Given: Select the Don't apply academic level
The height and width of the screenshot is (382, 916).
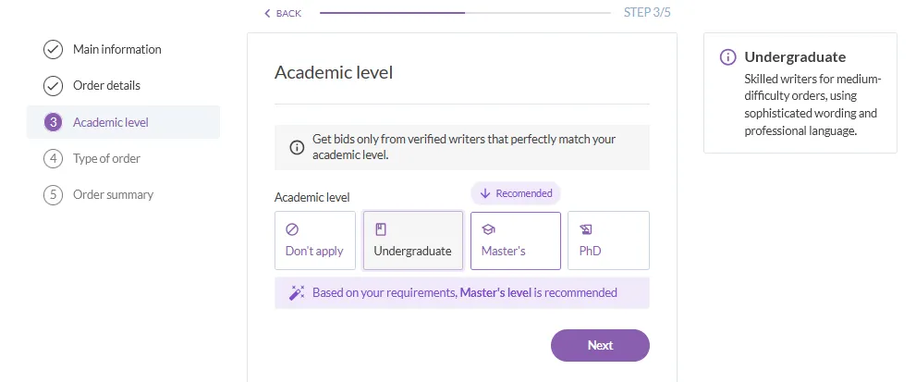Looking at the screenshot, I should (x=315, y=240).
